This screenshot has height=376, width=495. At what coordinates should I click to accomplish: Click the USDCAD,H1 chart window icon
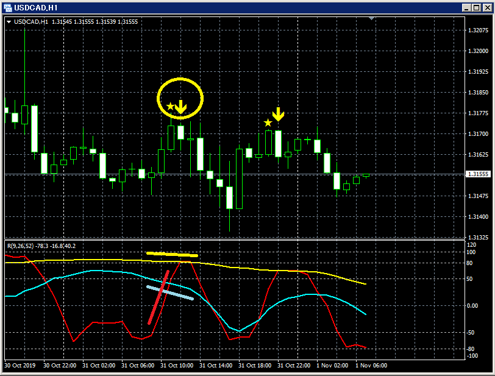pyautogui.click(x=7, y=7)
